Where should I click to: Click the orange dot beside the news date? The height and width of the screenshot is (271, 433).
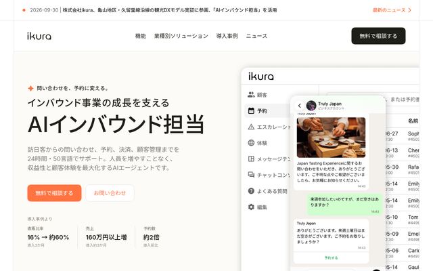[24, 10]
